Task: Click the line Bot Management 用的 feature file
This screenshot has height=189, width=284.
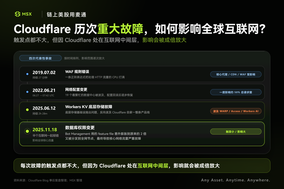Action: [x=106, y=134]
